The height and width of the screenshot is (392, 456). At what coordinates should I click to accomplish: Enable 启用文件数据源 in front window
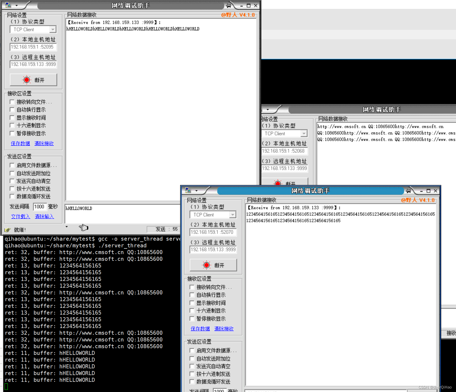pyautogui.click(x=192, y=351)
